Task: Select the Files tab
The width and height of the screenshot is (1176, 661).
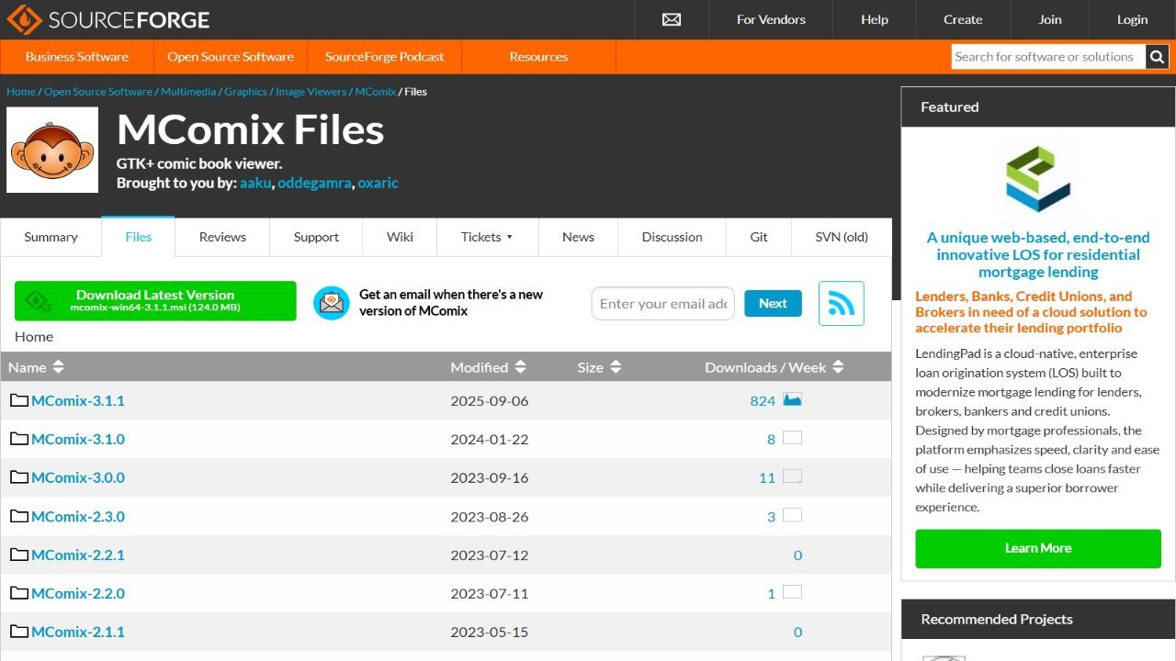Action: (138, 237)
